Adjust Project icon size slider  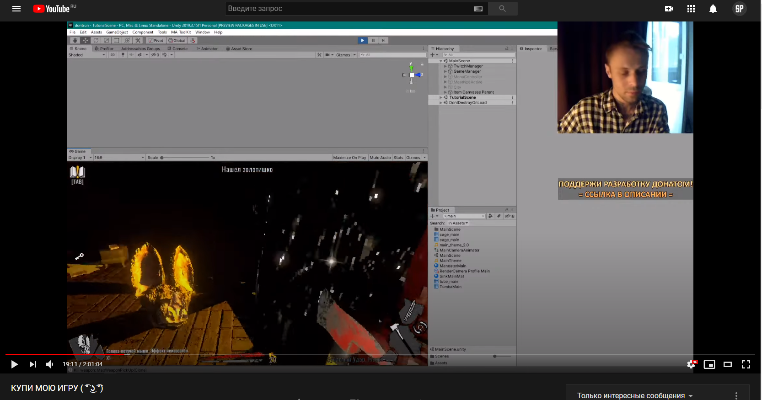[503, 356]
